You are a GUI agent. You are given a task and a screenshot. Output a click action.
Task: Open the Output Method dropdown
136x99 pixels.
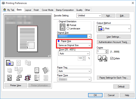pyautogui.click(x=114, y=29)
